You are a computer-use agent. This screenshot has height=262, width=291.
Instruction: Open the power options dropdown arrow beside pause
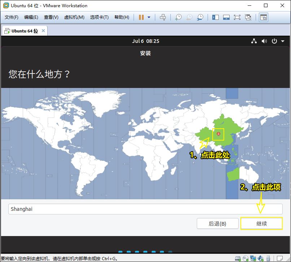point(149,17)
